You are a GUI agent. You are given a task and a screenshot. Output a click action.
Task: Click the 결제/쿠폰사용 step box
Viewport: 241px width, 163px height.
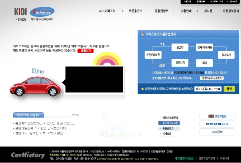[x=205, y=47]
